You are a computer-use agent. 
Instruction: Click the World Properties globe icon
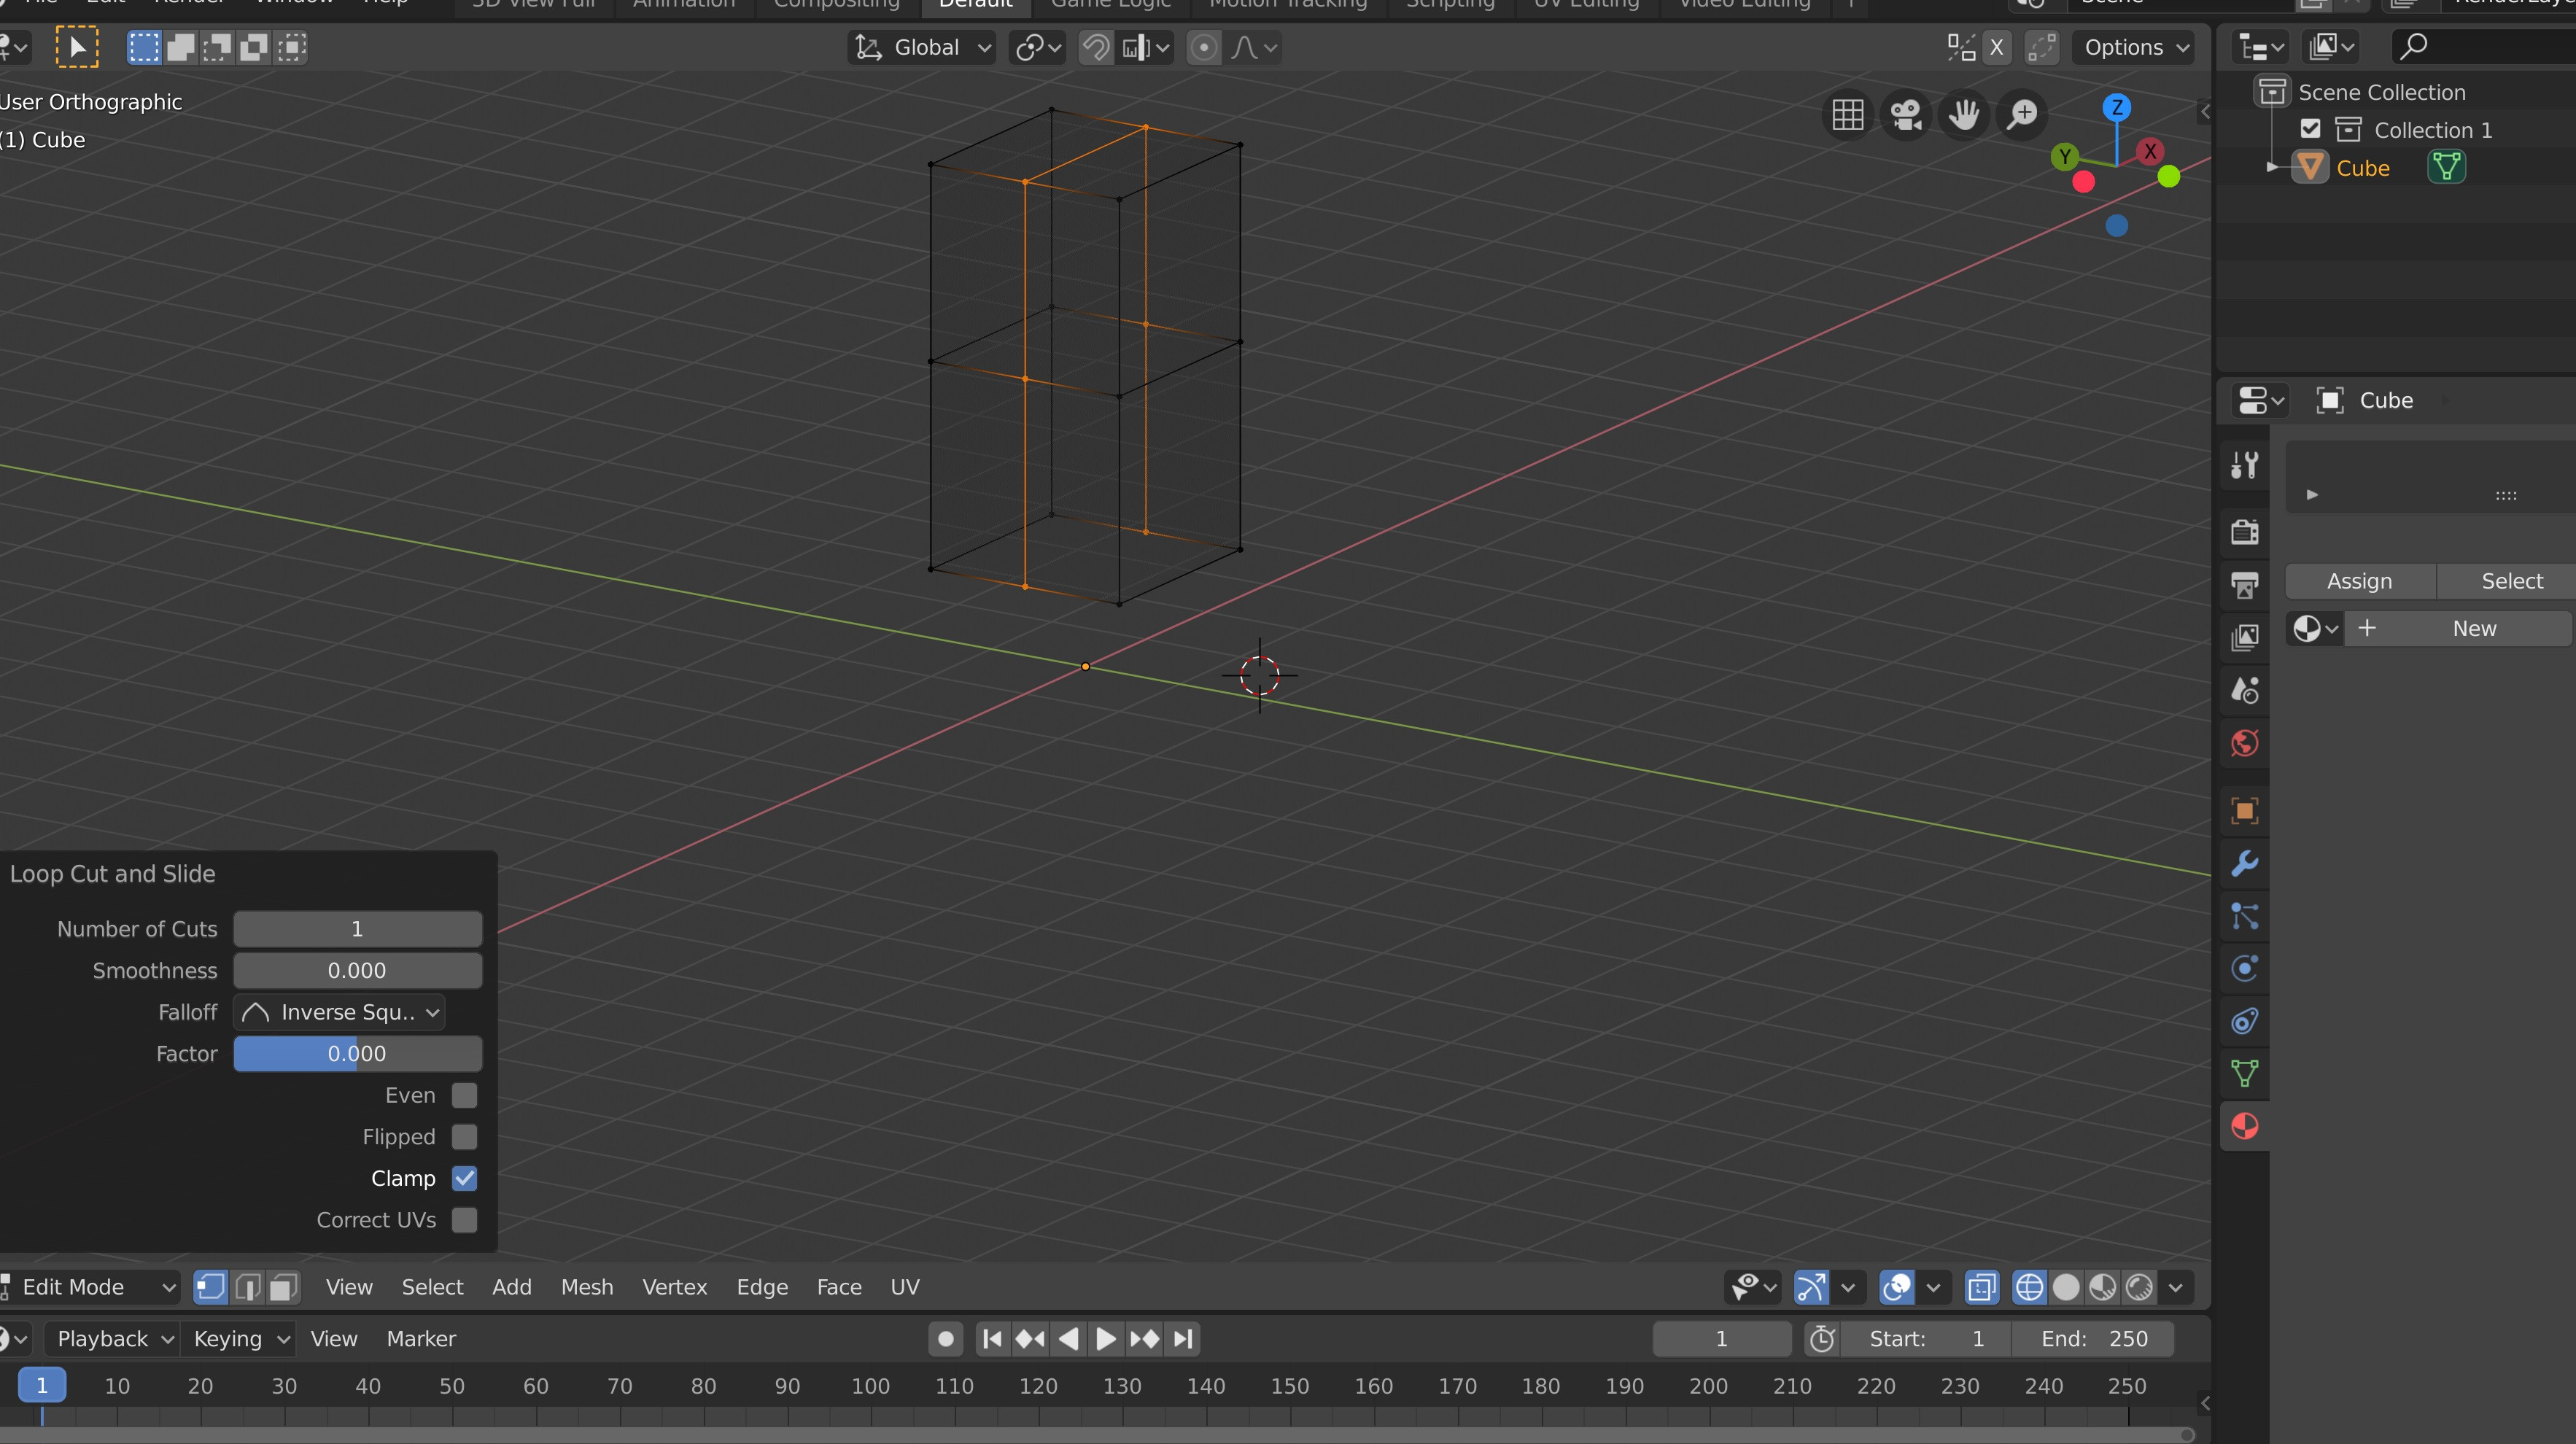2243,742
